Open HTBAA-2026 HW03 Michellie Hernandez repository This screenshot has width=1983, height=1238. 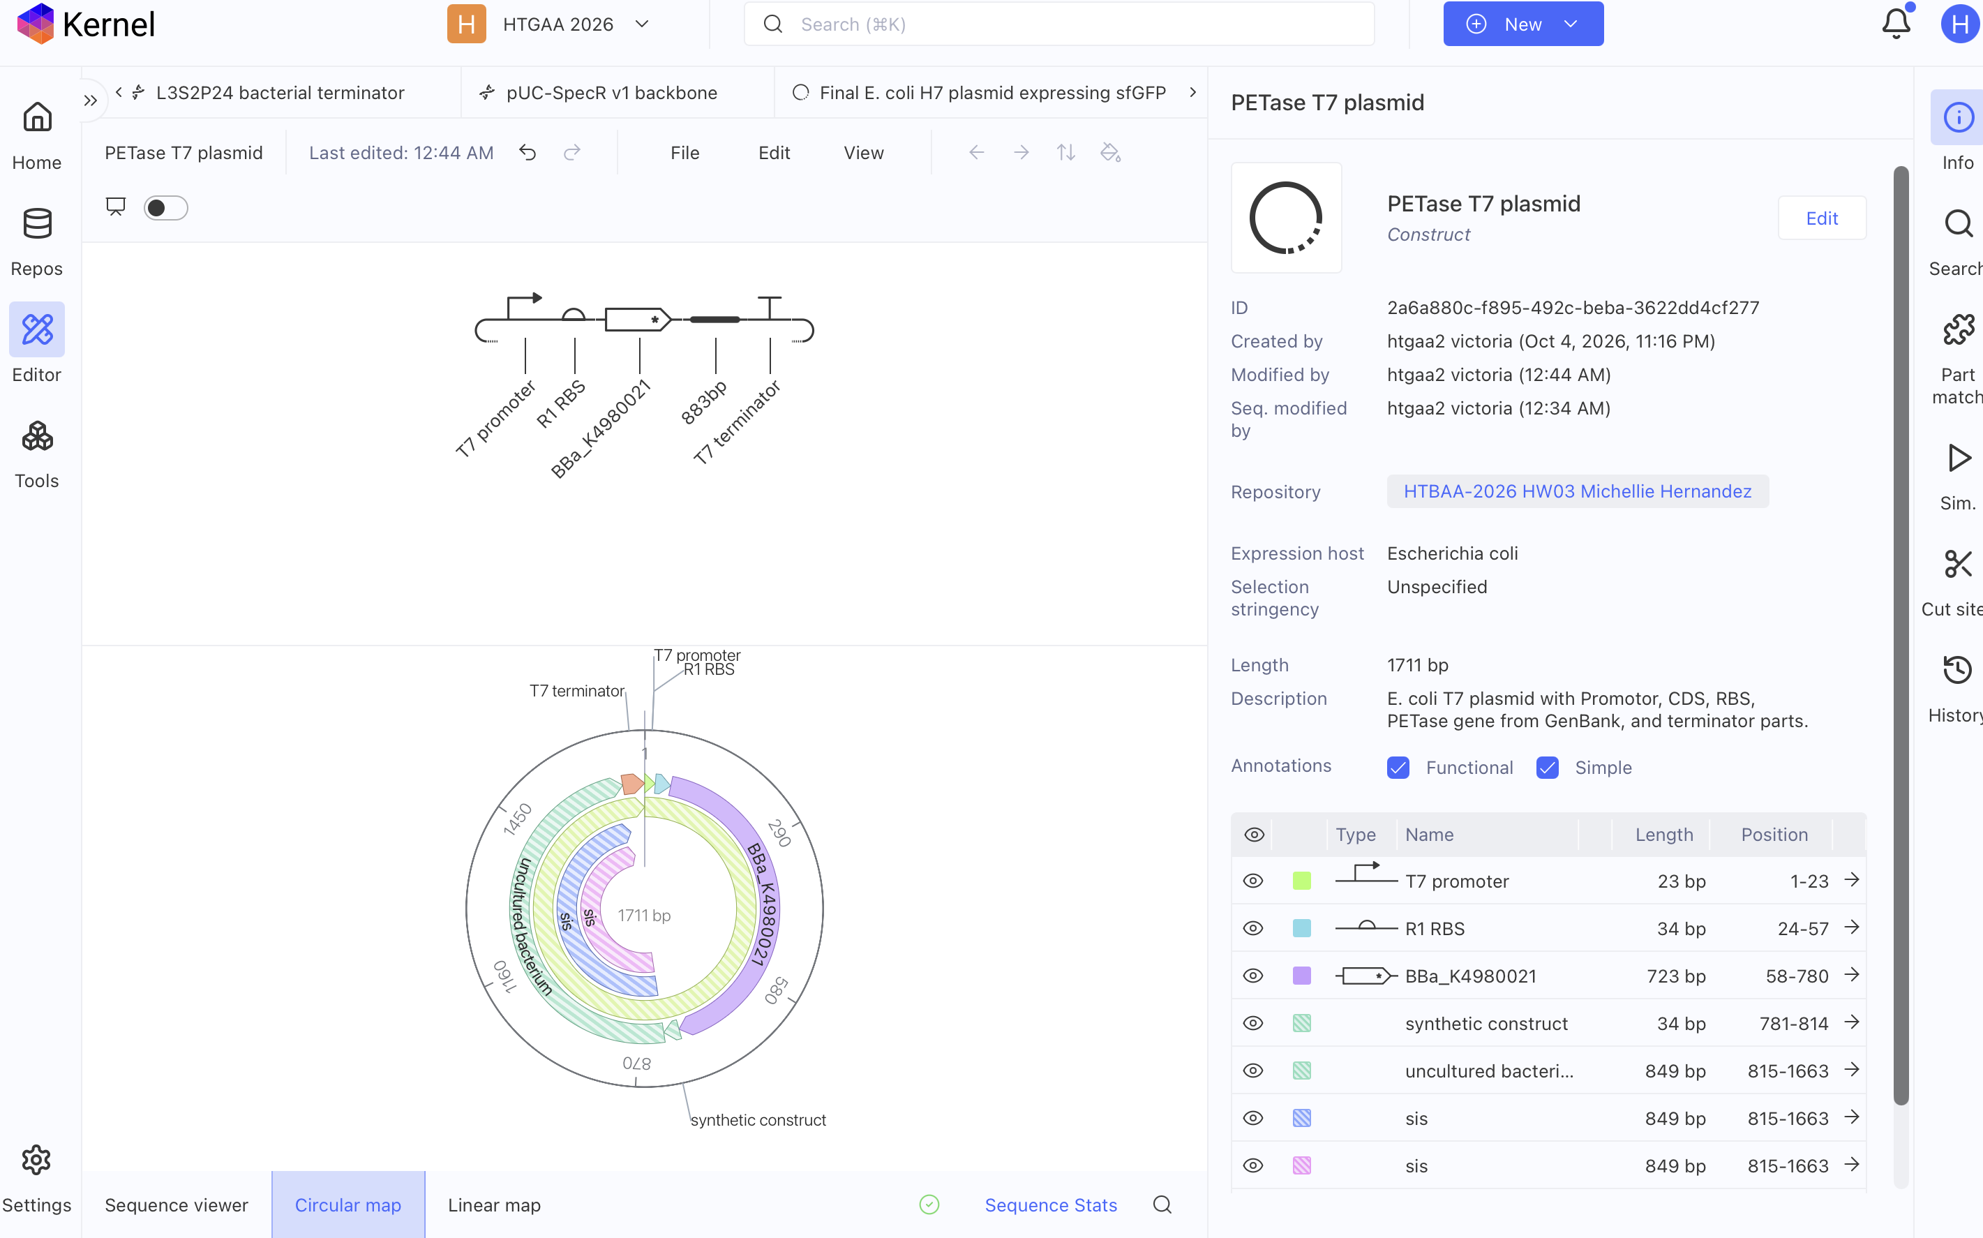pyautogui.click(x=1577, y=491)
